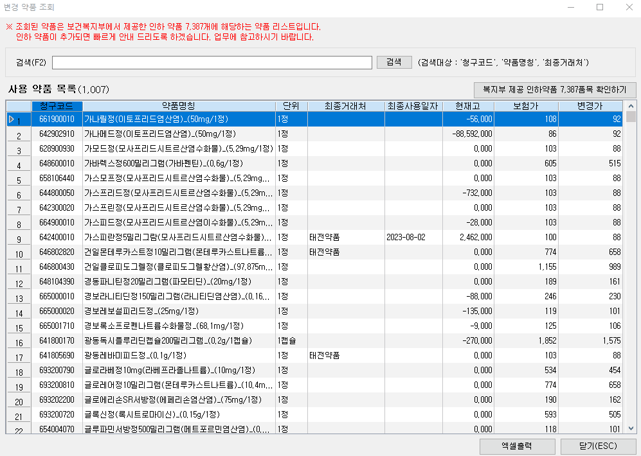Click the 단위 column header

tap(291, 106)
